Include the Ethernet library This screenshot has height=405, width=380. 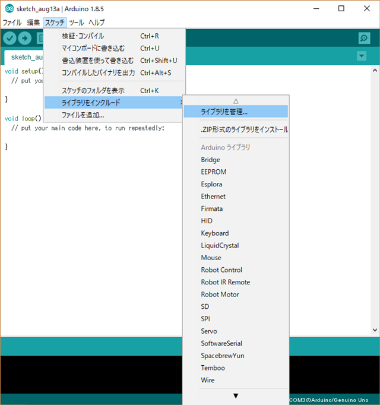click(x=236, y=197)
